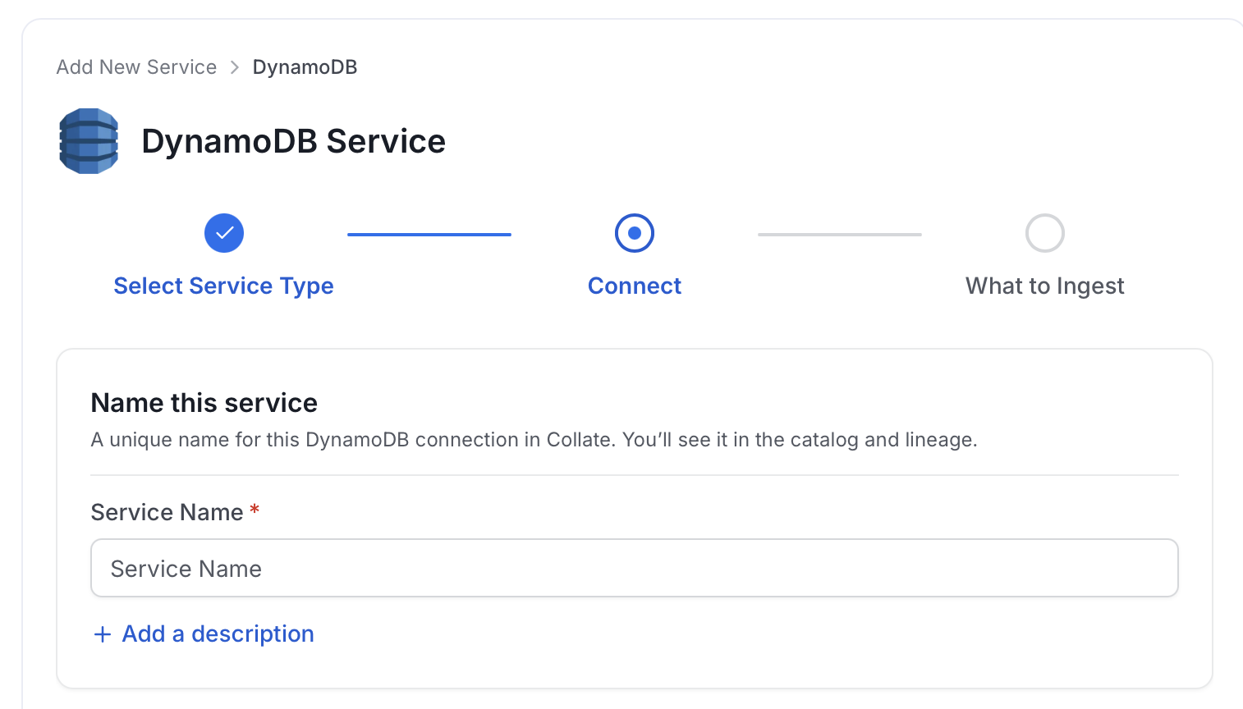This screenshot has width=1243, height=709.
Task: Click the Name this service heading
Action: 204,403
